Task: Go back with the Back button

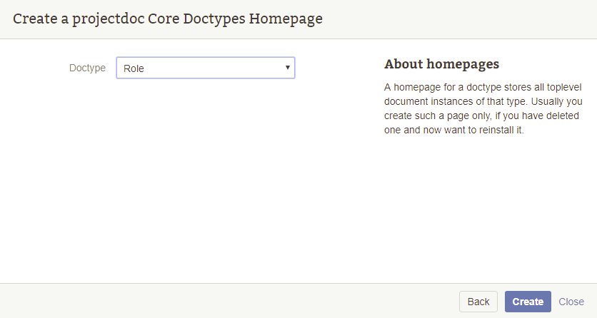Action: (478, 302)
